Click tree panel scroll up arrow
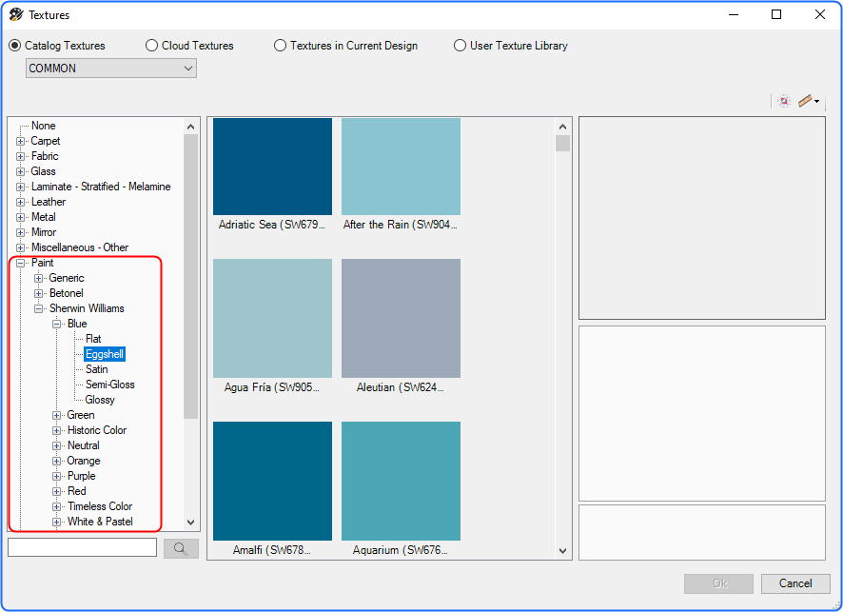 (191, 127)
